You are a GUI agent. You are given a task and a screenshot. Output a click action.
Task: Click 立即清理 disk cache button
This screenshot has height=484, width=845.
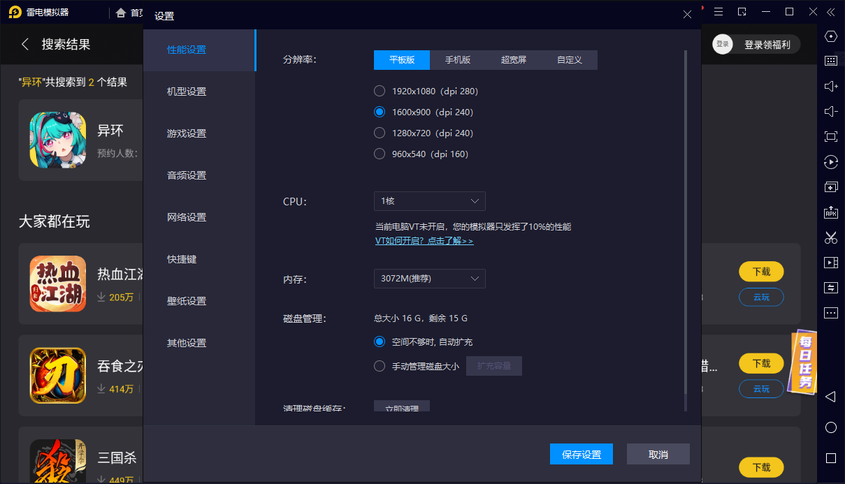click(x=402, y=406)
